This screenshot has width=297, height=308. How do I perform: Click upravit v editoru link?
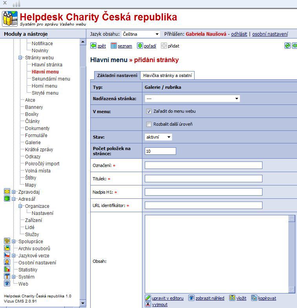(x=168, y=298)
